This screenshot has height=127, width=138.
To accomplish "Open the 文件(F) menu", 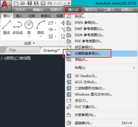I will [20, 10].
